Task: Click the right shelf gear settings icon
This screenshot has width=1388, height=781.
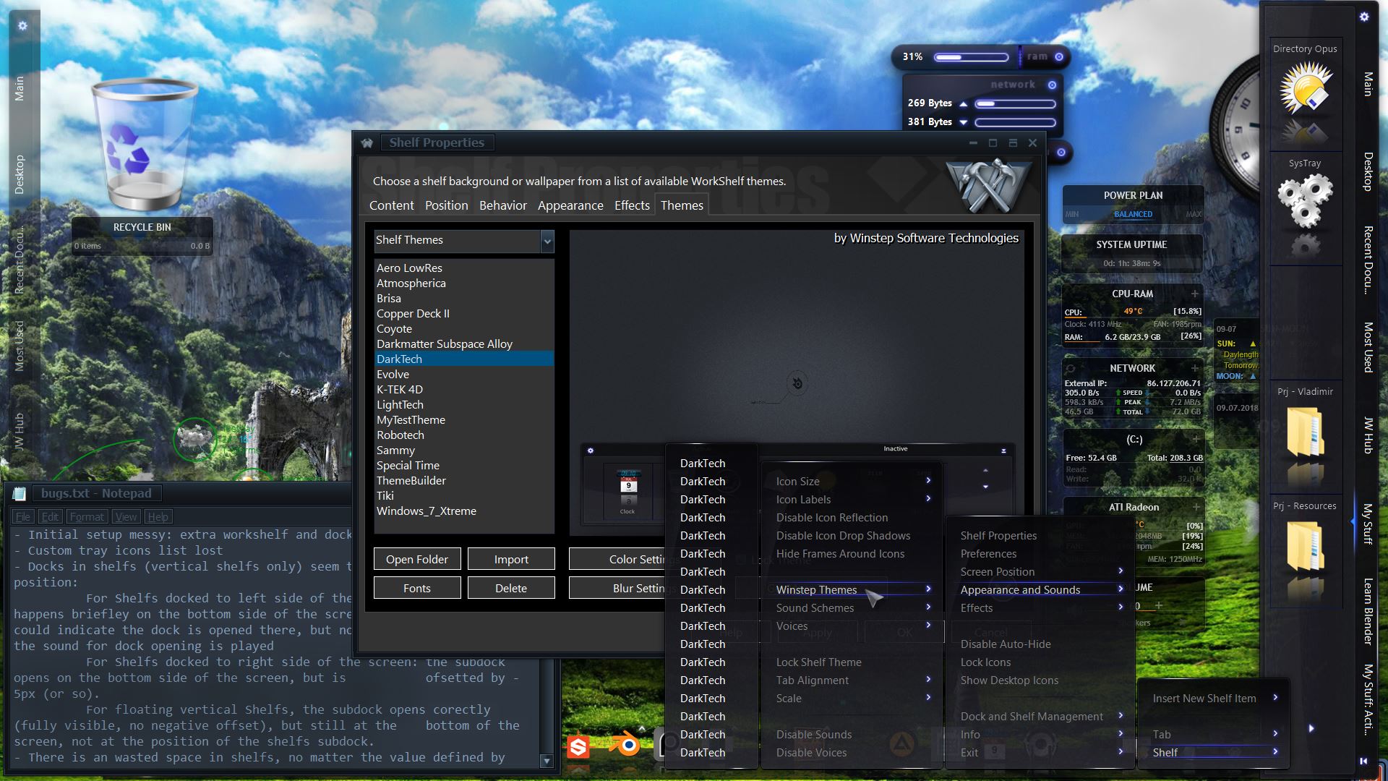Action: click(x=1363, y=17)
